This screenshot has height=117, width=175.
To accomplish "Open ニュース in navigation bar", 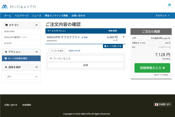I will 37,16.
